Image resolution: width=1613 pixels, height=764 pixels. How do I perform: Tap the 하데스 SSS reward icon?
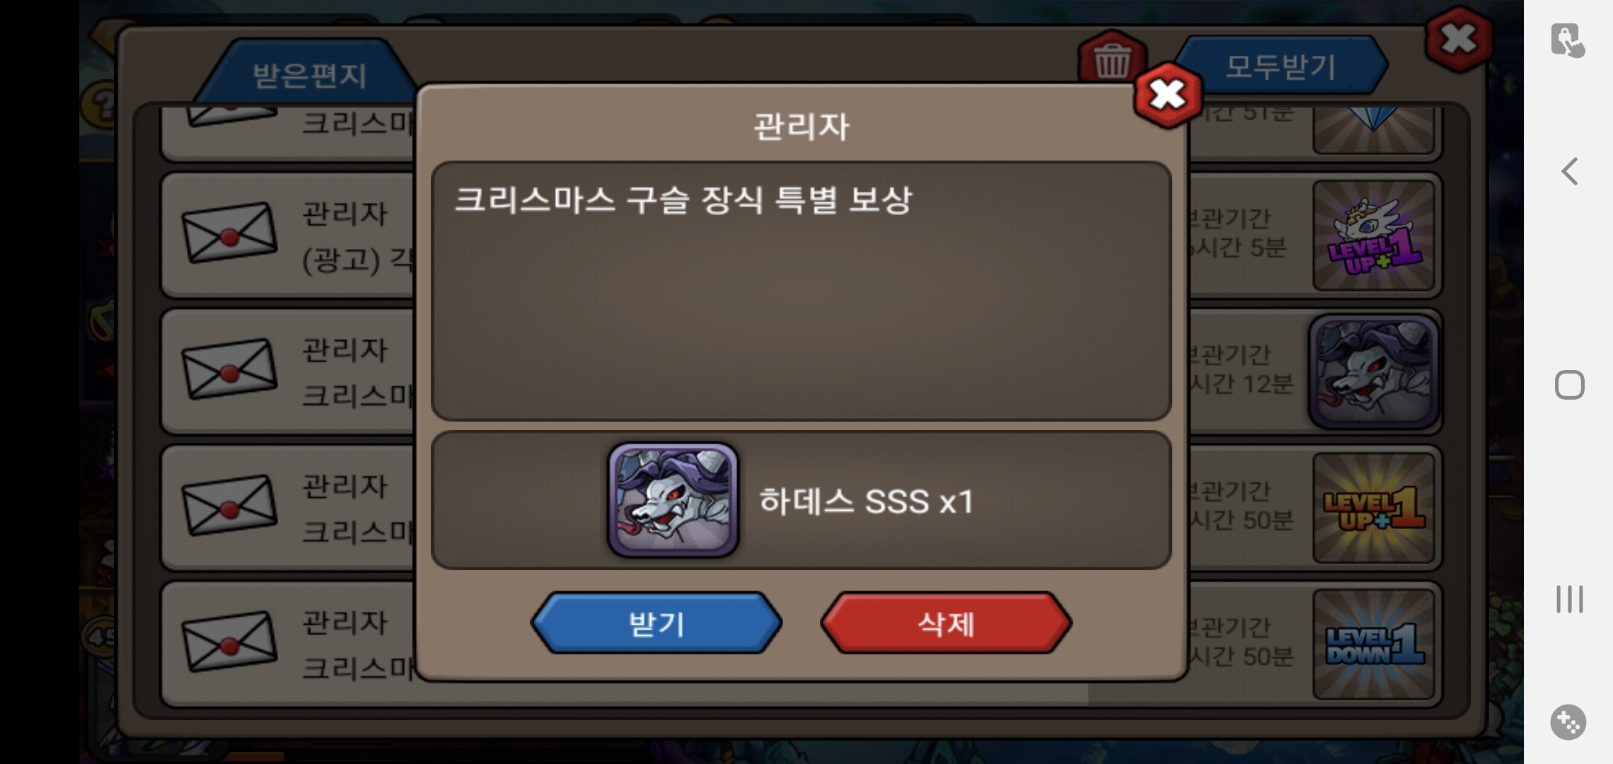coord(673,500)
